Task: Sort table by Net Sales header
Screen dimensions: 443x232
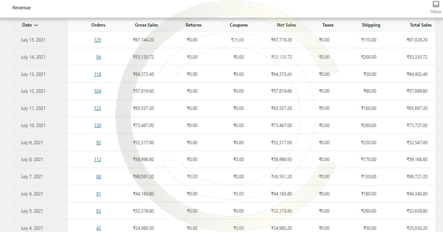Action: point(286,25)
